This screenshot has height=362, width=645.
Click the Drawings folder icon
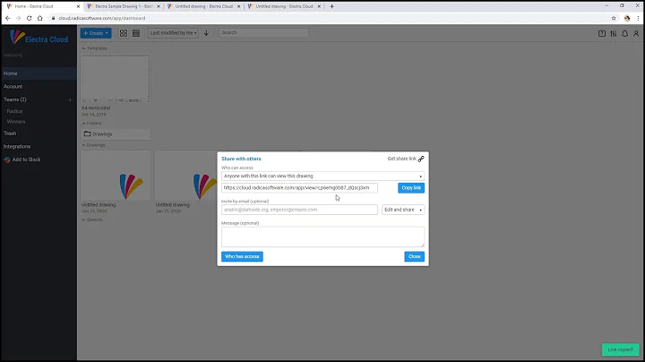tap(87, 134)
